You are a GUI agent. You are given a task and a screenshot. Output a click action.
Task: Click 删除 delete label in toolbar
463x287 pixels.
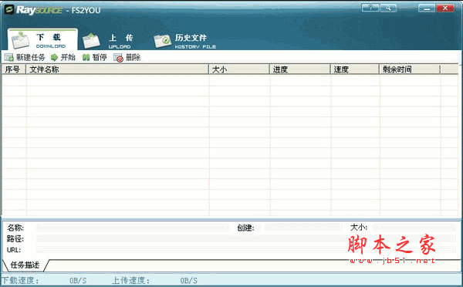(133, 57)
